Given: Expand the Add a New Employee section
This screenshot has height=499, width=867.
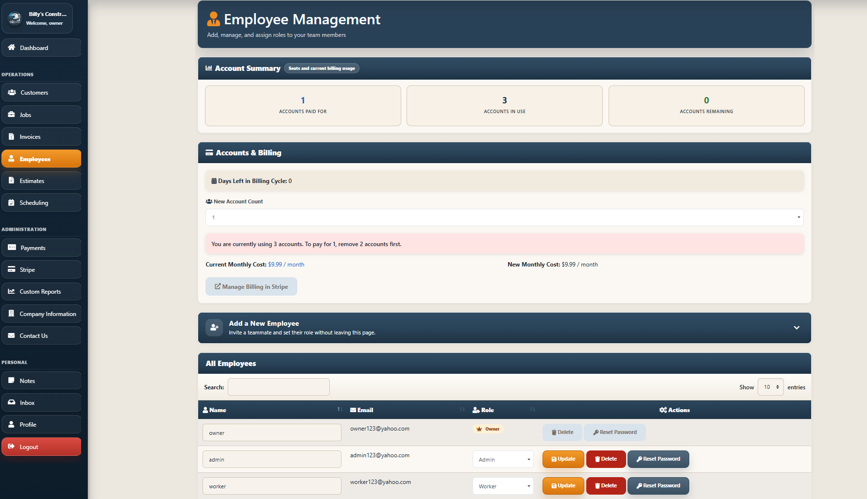Looking at the screenshot, I should point(797,328).
